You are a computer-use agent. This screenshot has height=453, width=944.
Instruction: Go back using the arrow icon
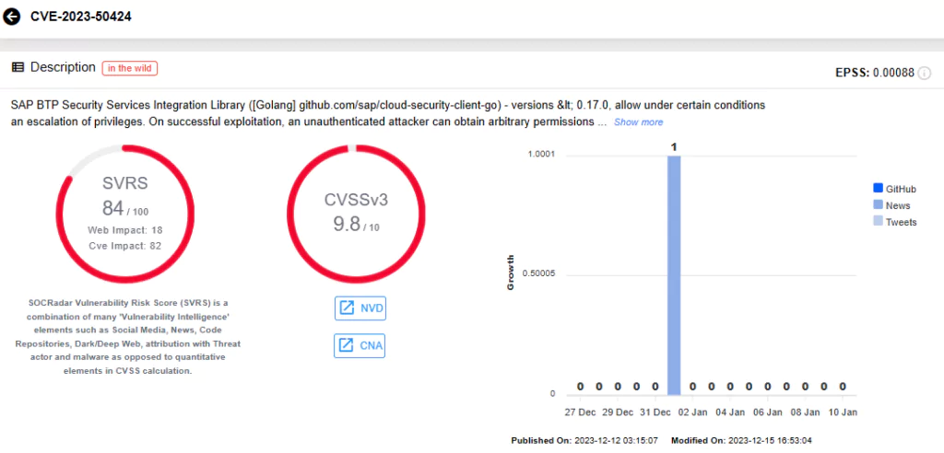(11, 17)
